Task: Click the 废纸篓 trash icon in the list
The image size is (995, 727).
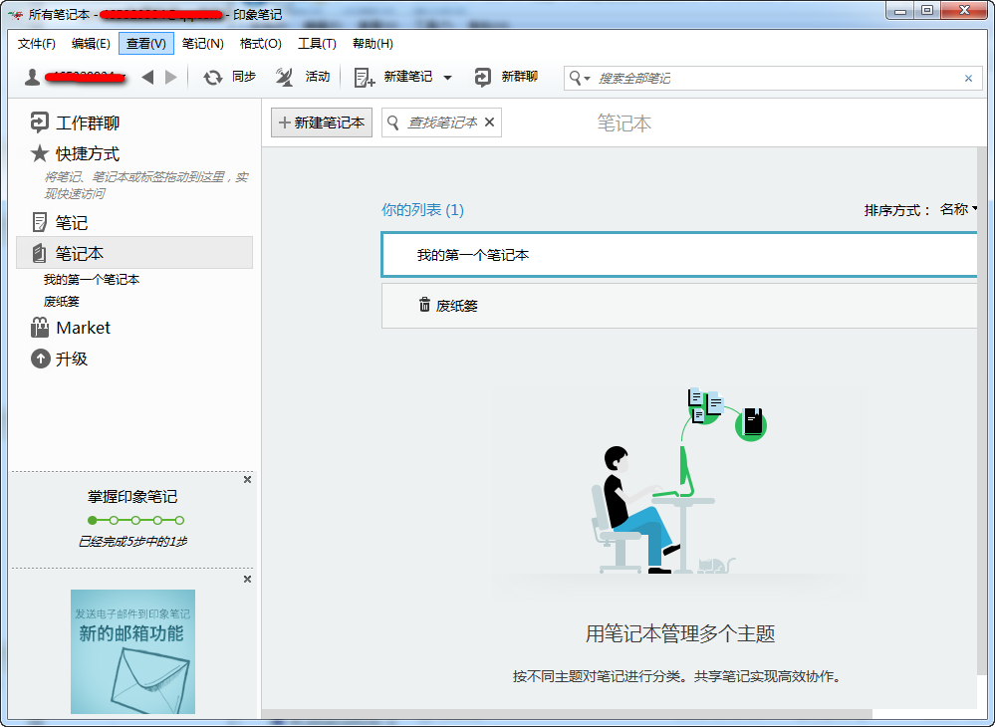Action: click(426, 305)
